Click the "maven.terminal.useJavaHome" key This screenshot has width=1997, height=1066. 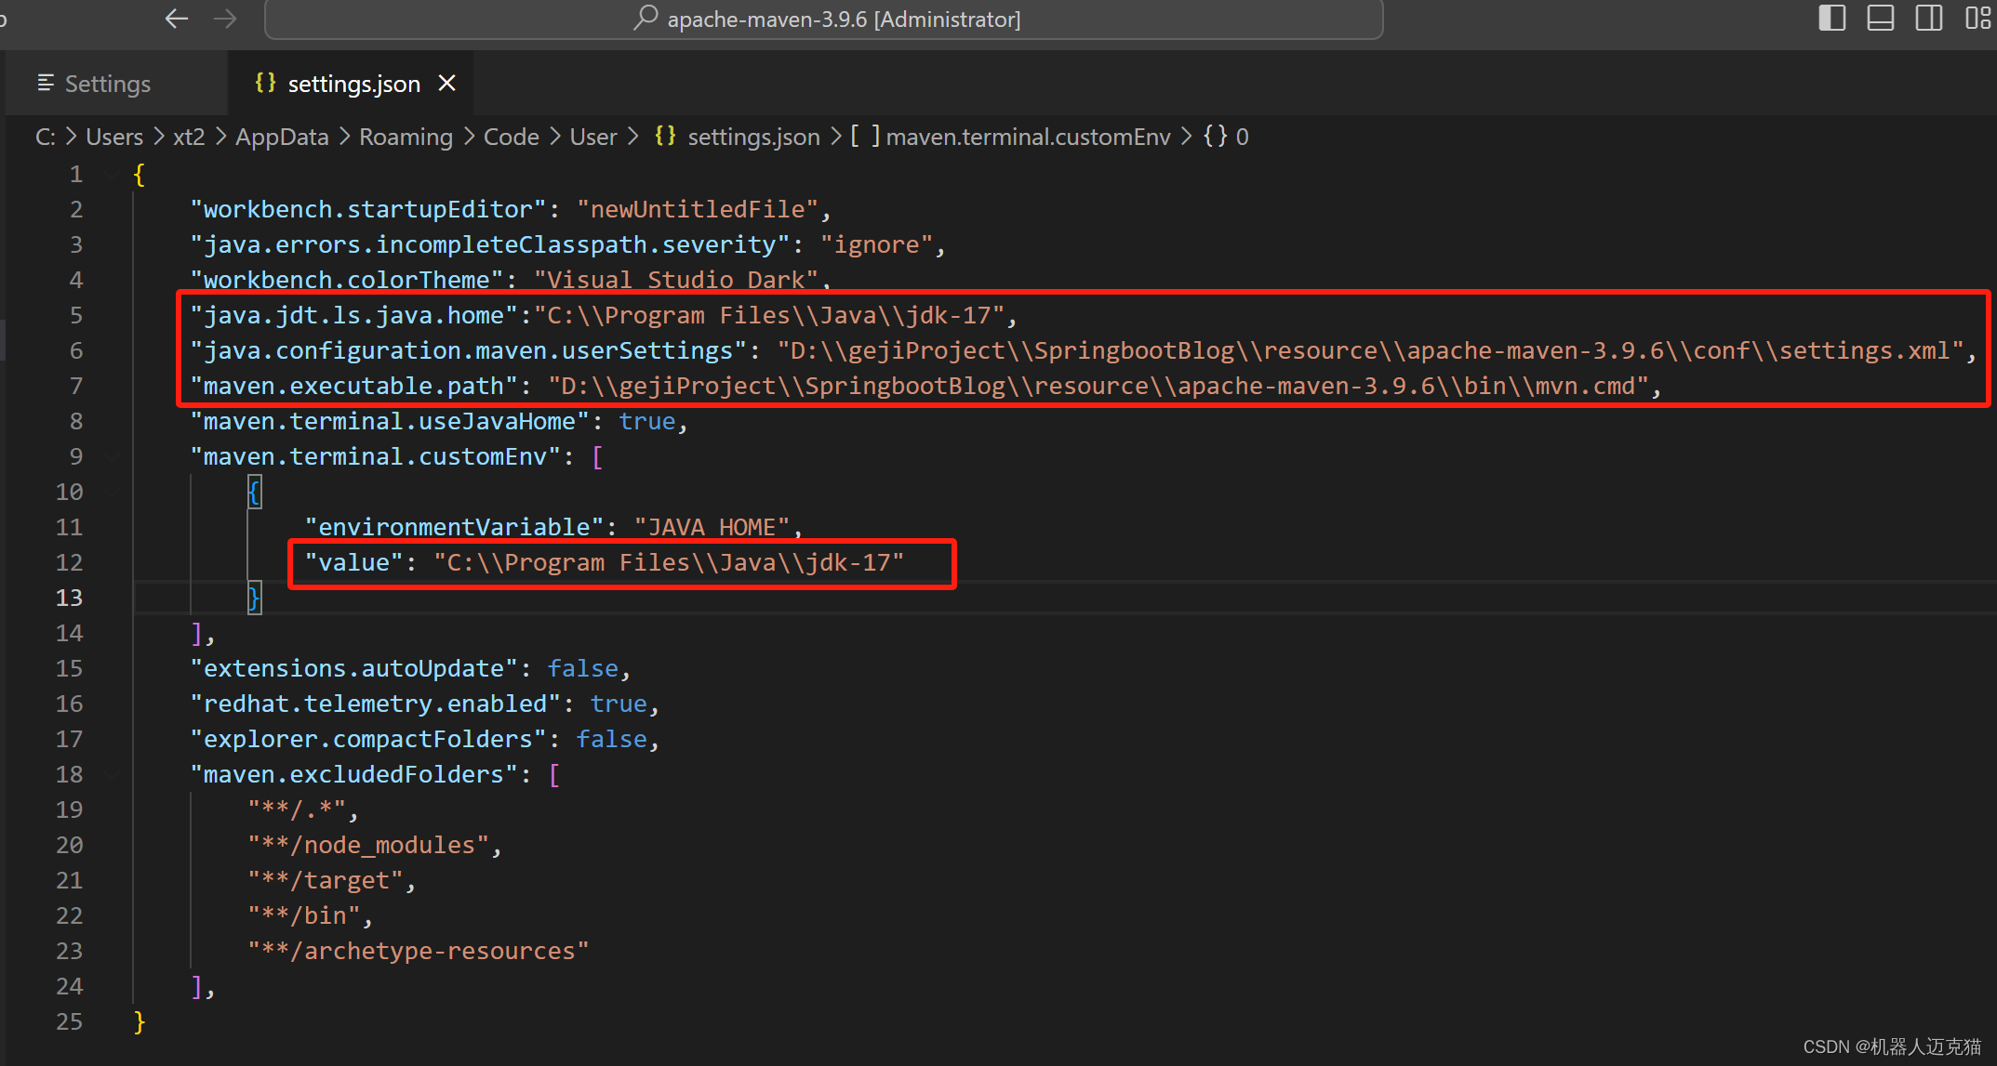pyautogui.click(x=390, y=422)
